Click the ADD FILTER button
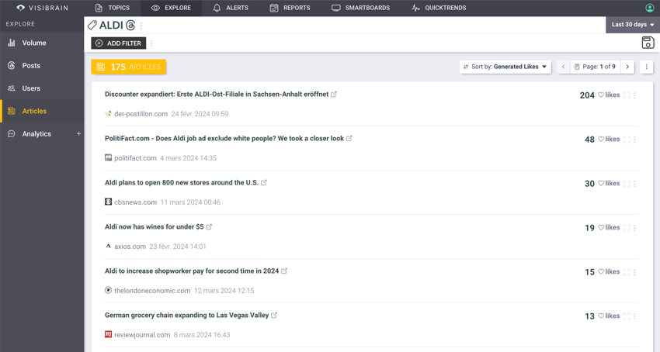This screenshot has height=352, width=660. pos(119,43)
